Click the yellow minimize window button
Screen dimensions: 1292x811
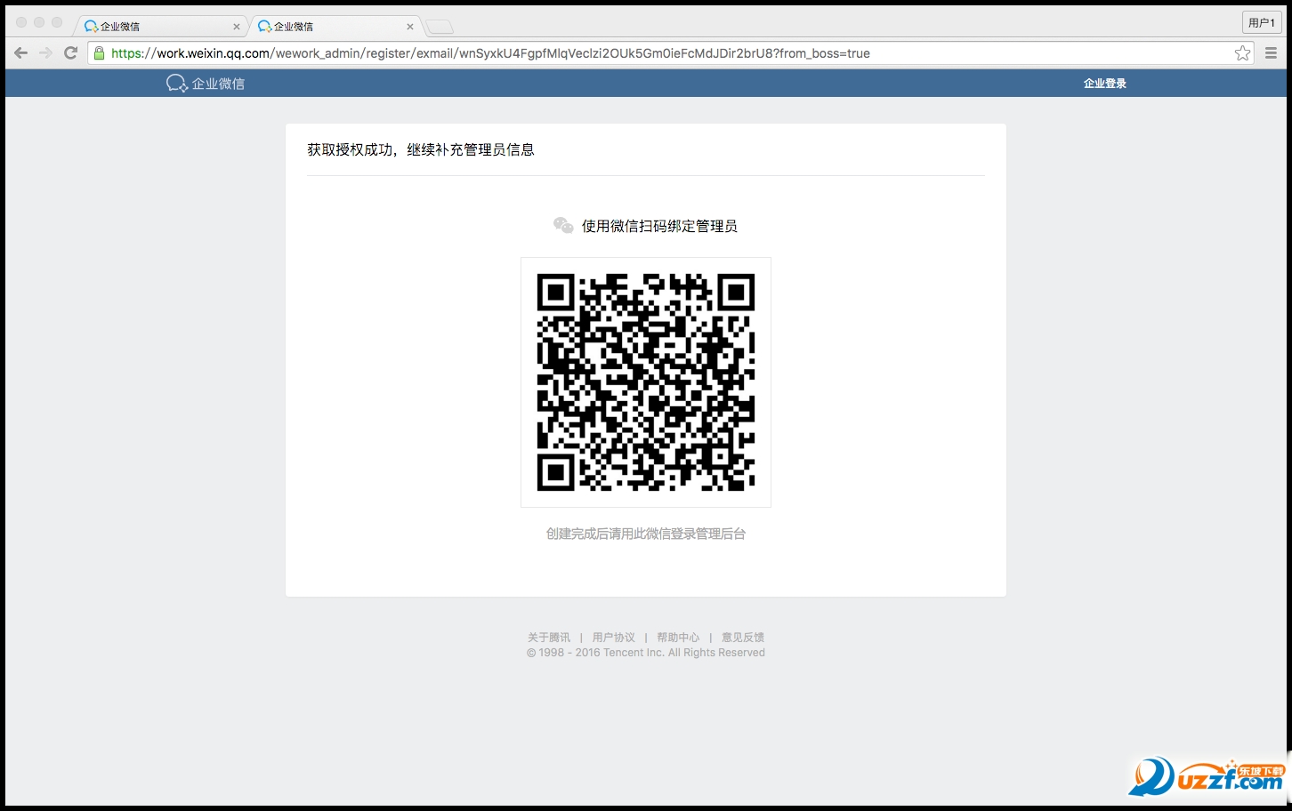point(39,22)
